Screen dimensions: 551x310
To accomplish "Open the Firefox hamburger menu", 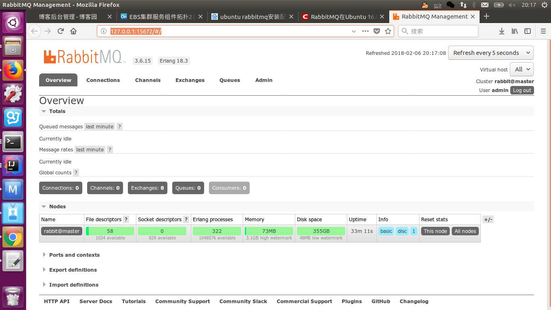I will point(543,31).
